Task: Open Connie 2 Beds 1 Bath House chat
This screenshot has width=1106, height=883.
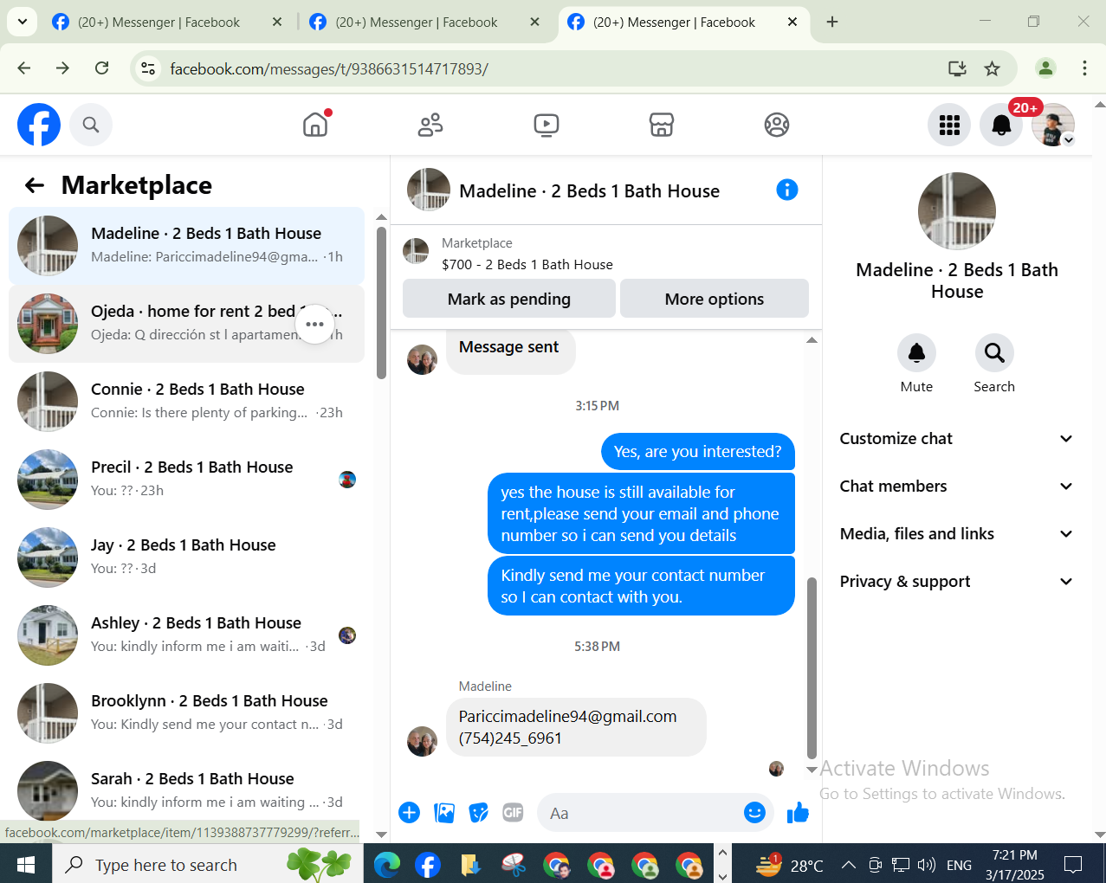Action: tap(186, 402)
